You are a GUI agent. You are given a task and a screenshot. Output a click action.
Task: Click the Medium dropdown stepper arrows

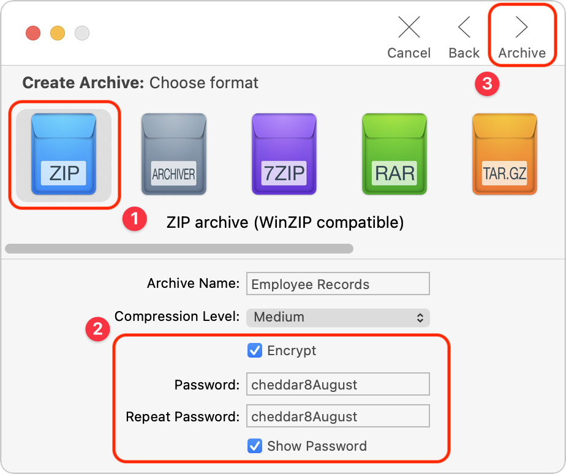420,317
